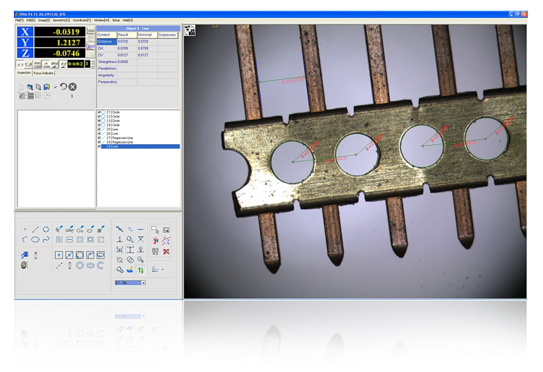Click the perpendicular construction icon
This screenshot has height=372, width=543.
119,239
